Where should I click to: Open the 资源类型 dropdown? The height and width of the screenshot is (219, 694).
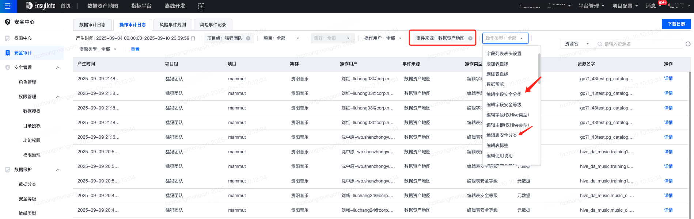pos(98,49)
